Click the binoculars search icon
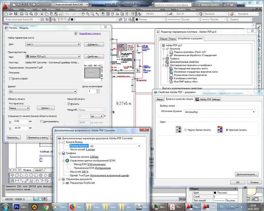264x211 pixels. [194, 5]
